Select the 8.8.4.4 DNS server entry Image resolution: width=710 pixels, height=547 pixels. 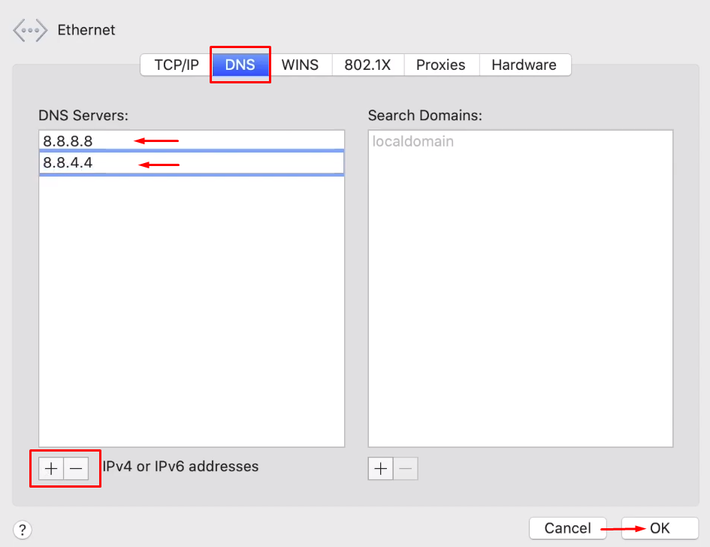coord(192,162)
